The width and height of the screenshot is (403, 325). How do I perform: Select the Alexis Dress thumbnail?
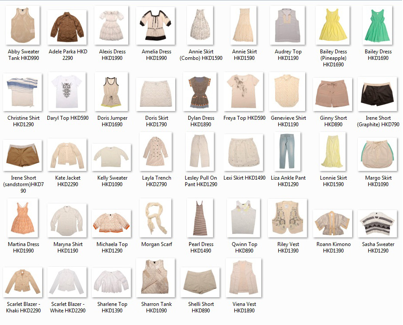(112, 25)
